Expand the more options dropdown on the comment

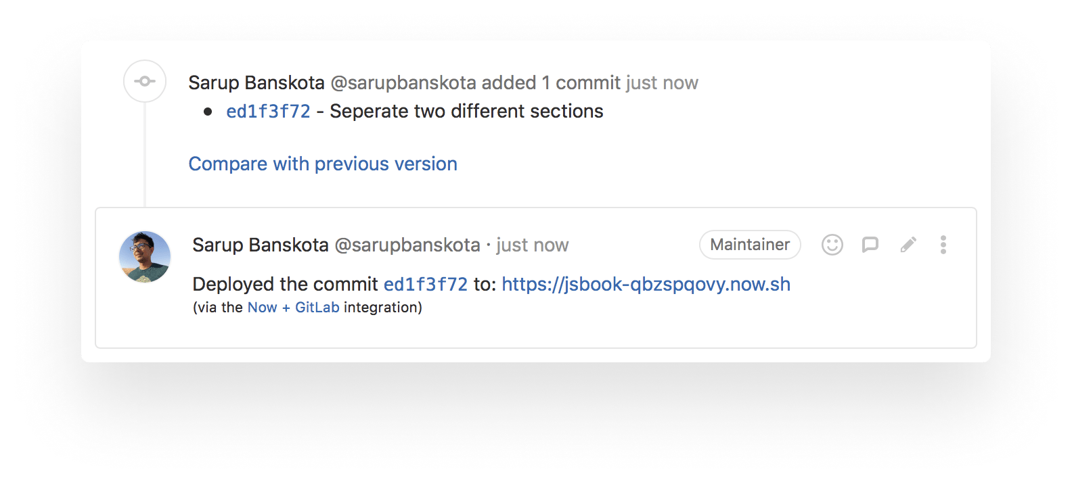(x=943, y=245)
